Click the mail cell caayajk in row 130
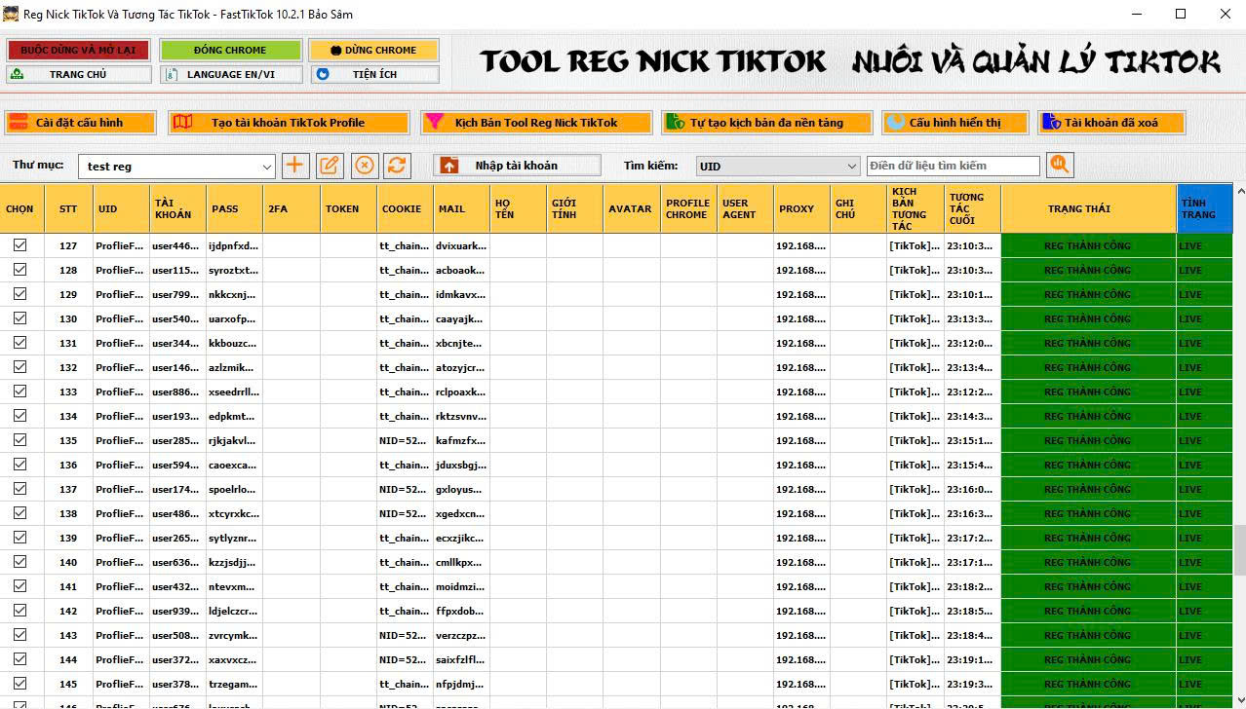 pyautogui.click(x=461, y=318)
